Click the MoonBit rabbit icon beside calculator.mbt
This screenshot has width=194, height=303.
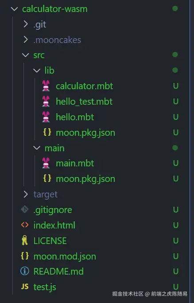(x=46, y=86)
